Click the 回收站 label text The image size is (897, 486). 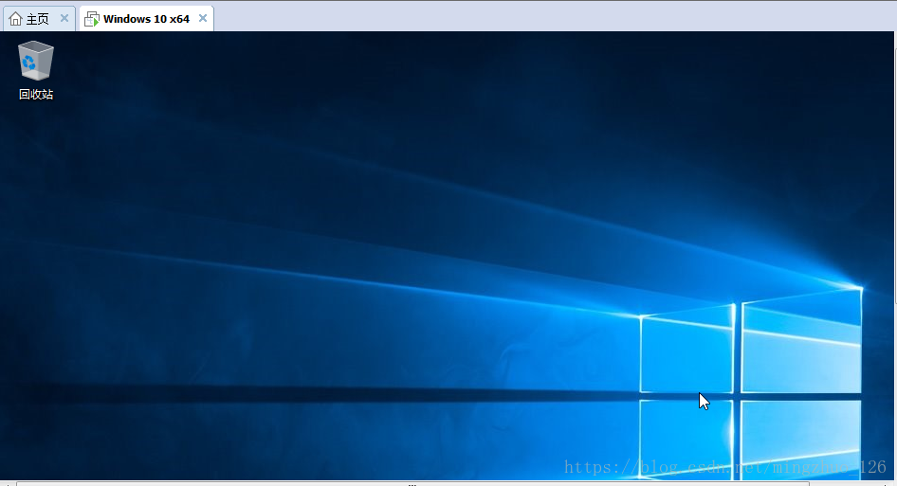[35, 95]
